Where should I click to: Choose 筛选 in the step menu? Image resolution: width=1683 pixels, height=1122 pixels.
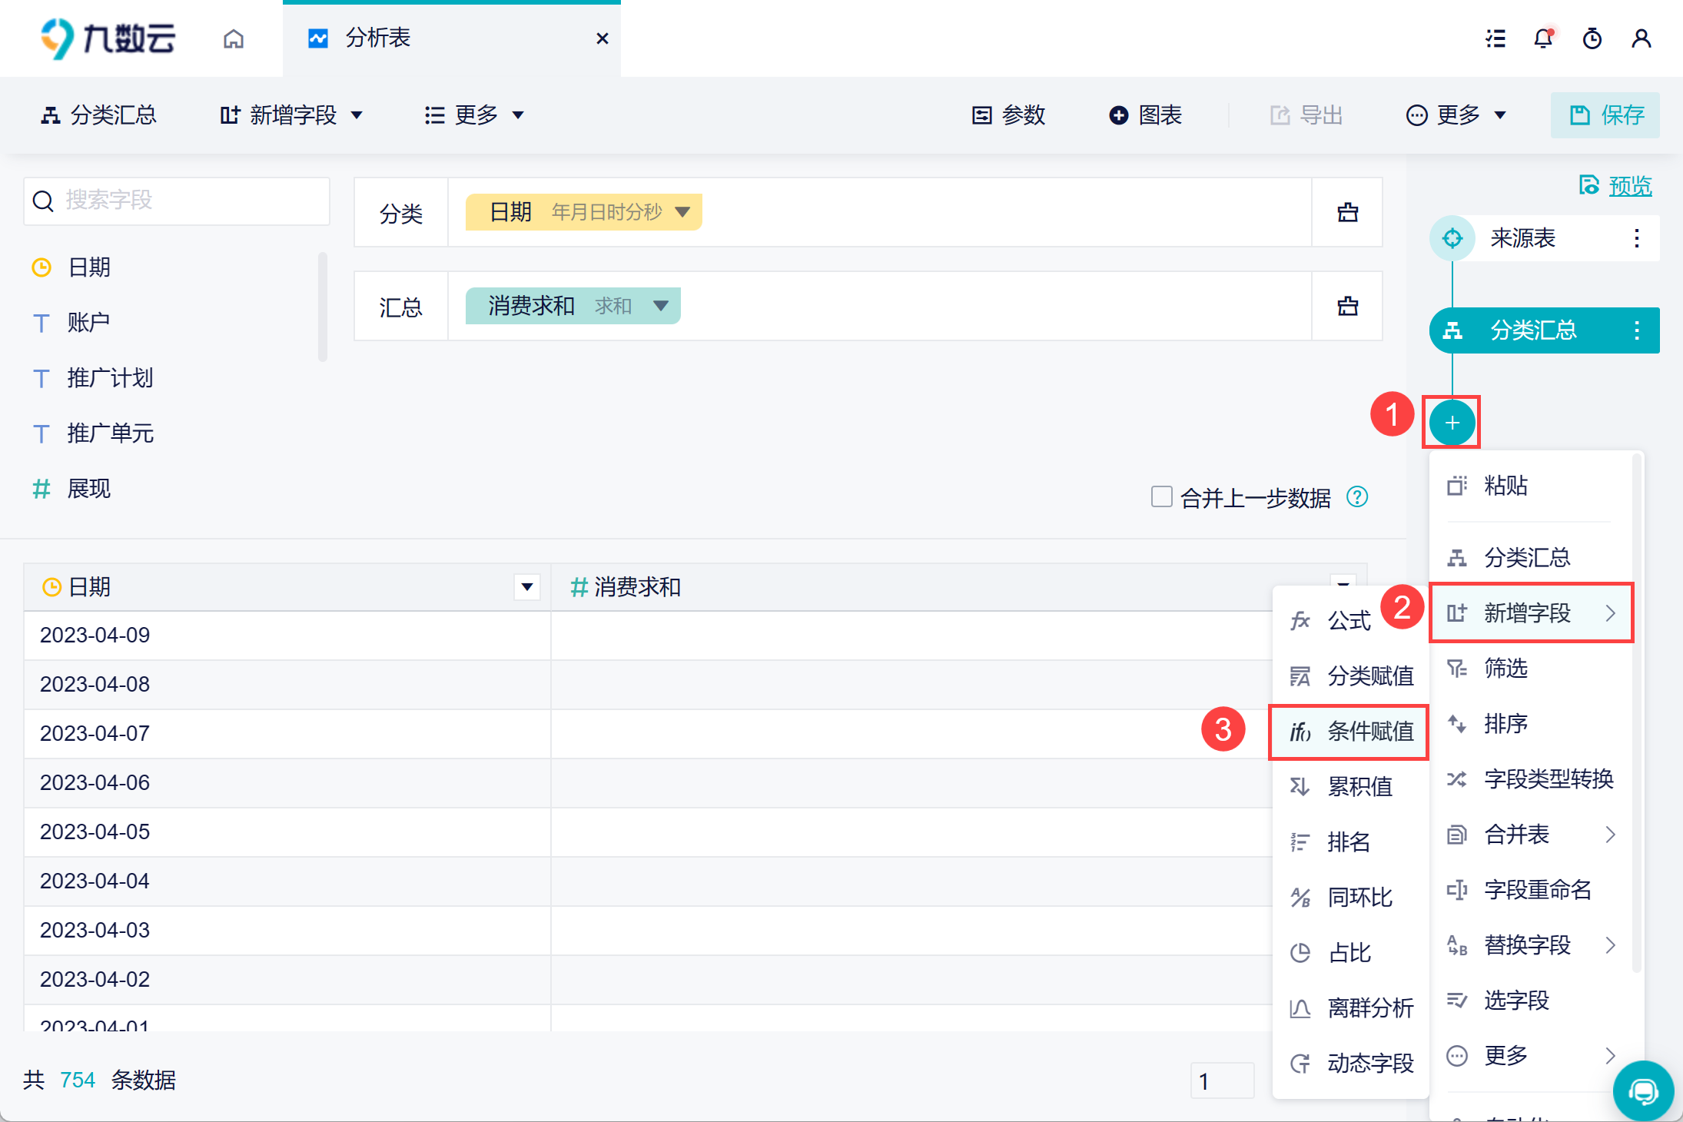point(1505,669)
